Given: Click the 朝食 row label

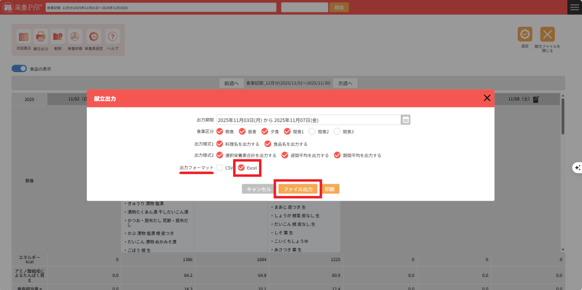Looking at the screenshot, I should pos(30,180).
